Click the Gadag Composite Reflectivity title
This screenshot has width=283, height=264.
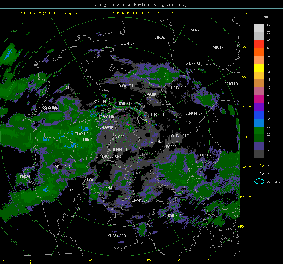(x=141, y=5)
